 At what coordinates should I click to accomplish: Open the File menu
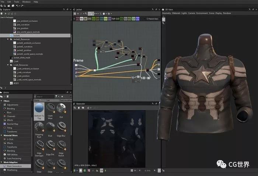point(3,2)
